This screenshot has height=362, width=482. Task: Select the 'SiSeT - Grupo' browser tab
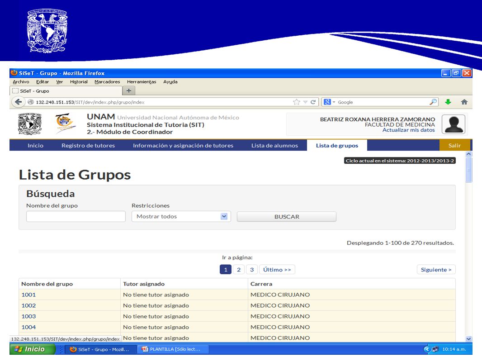[66, 91]
